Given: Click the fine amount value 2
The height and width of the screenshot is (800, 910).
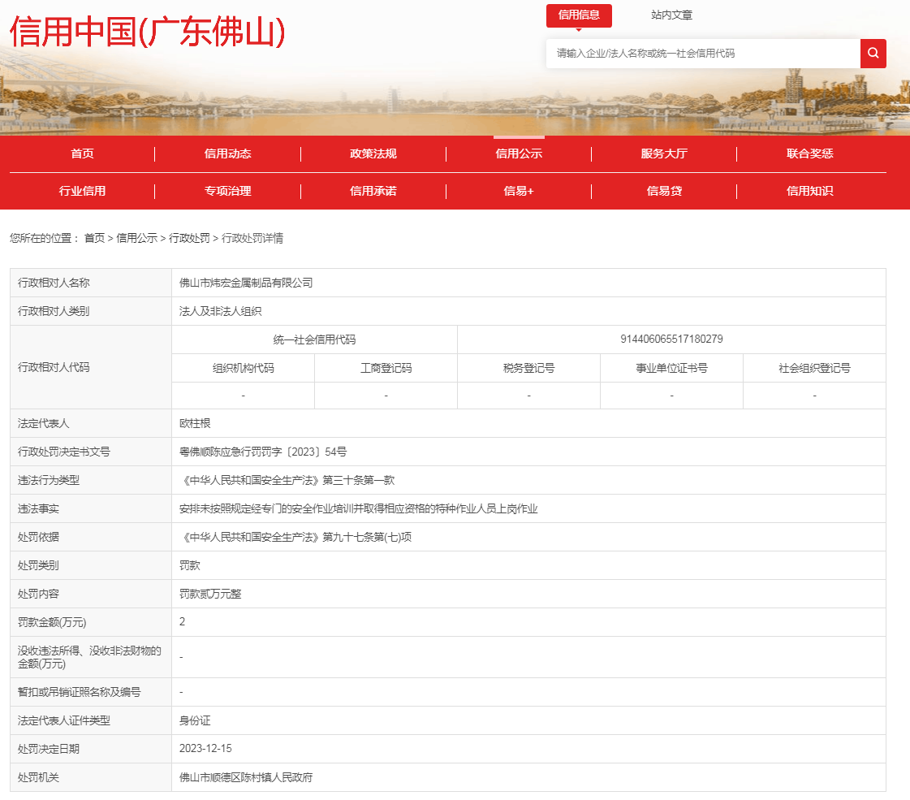Looking at the screenshot, I should (182, 622).
